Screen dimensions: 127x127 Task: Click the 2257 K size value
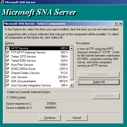point(64,69)
